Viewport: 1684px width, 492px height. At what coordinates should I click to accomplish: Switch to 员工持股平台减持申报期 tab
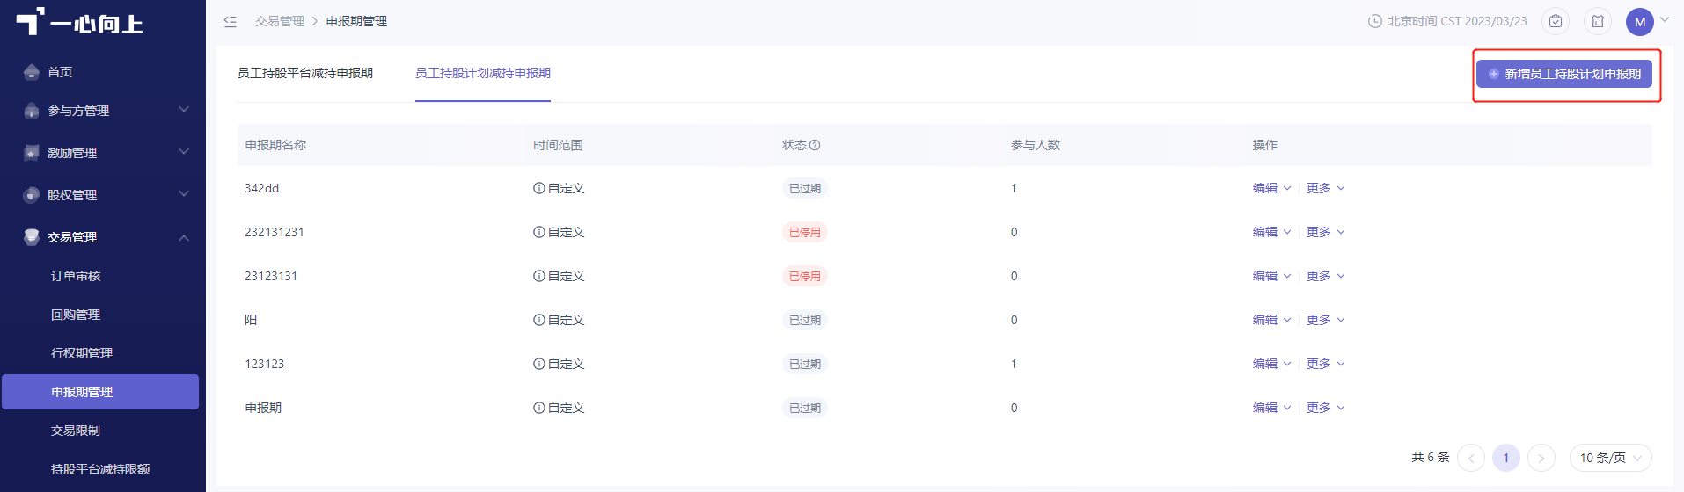tap(305, 73)
